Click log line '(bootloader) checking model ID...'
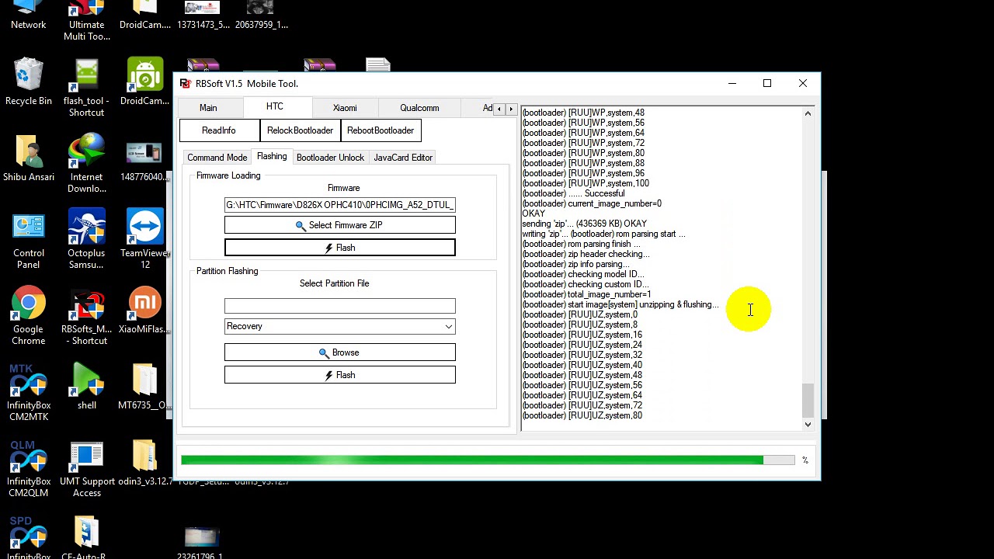 (582, 274)
